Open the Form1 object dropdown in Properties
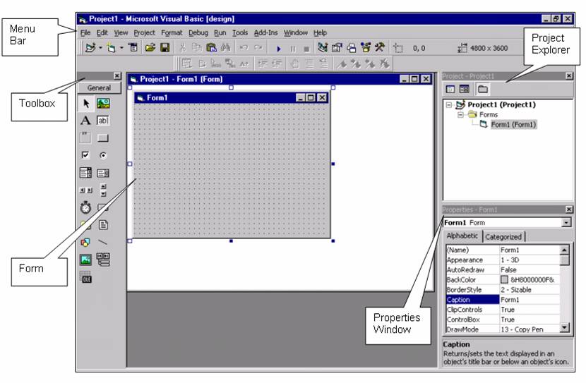The width and height of the screenshot is (586, 383). click(566, 223)
